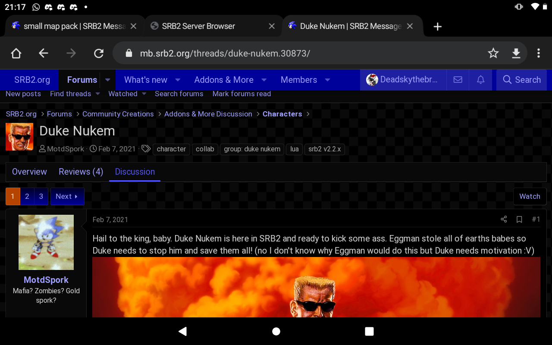Go to SRB2.org in the breadcrumb

pyautogui.click(x=21, y=114)
